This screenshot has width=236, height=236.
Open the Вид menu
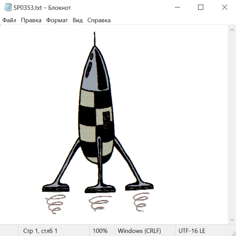[x=77, y=20]
